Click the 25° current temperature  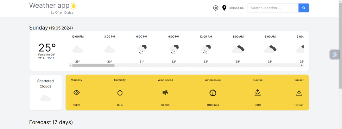(x=47, y=48)
